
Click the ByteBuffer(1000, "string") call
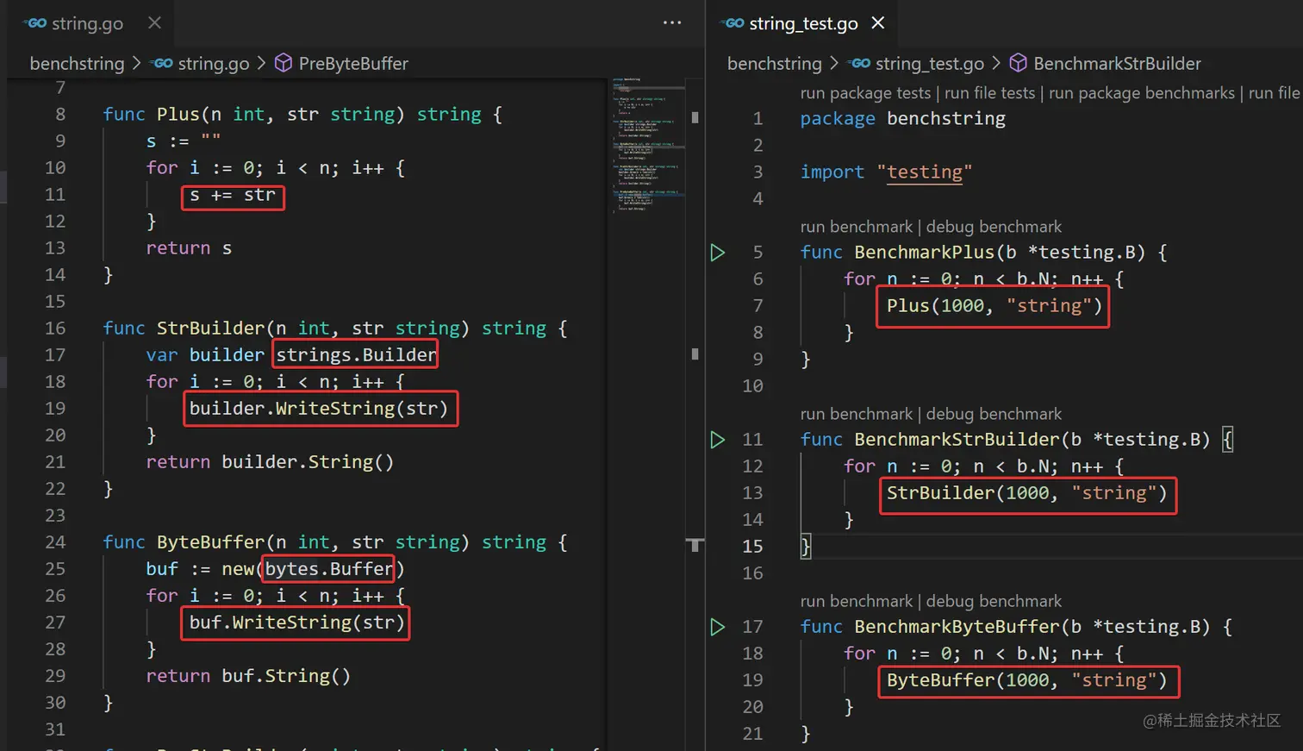[1027, 680]
